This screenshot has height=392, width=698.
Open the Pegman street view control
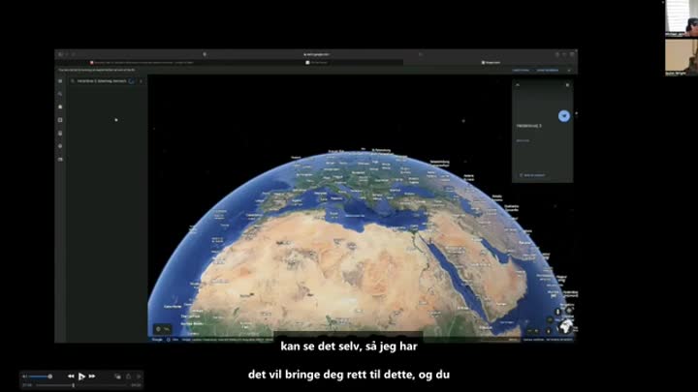pyautogui.click(x=557, y=312)
